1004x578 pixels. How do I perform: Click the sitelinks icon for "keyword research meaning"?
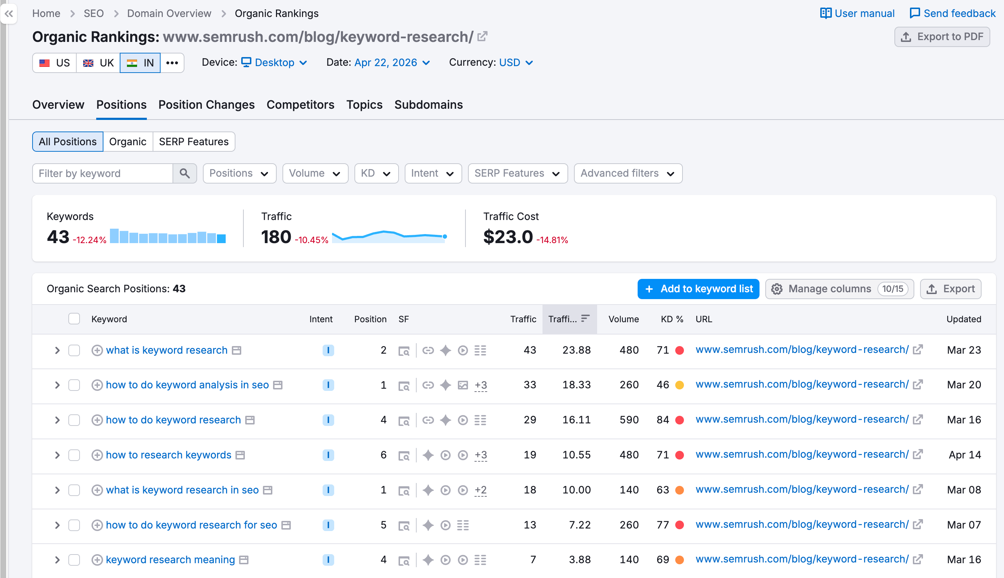(480, 559)
